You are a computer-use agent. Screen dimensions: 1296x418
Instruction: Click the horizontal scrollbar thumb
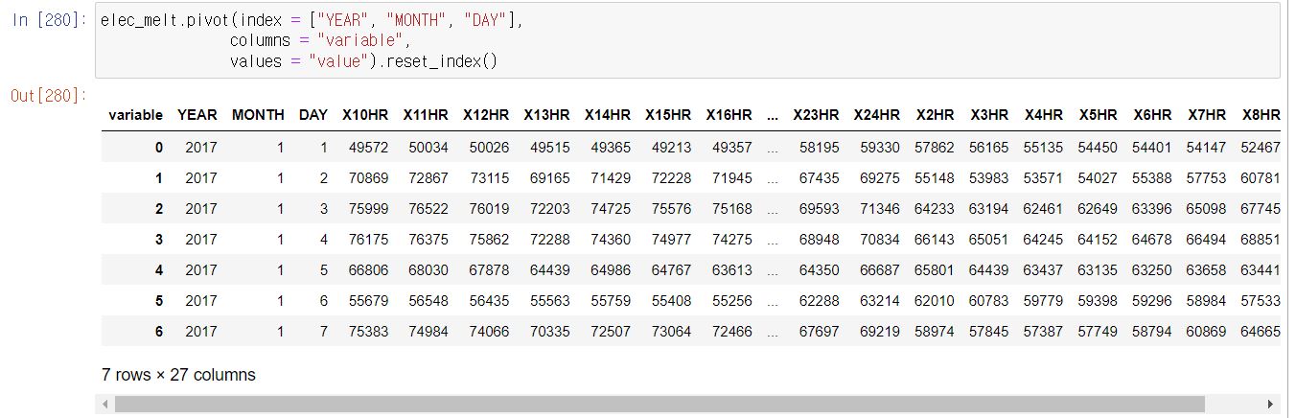[660, 405]
